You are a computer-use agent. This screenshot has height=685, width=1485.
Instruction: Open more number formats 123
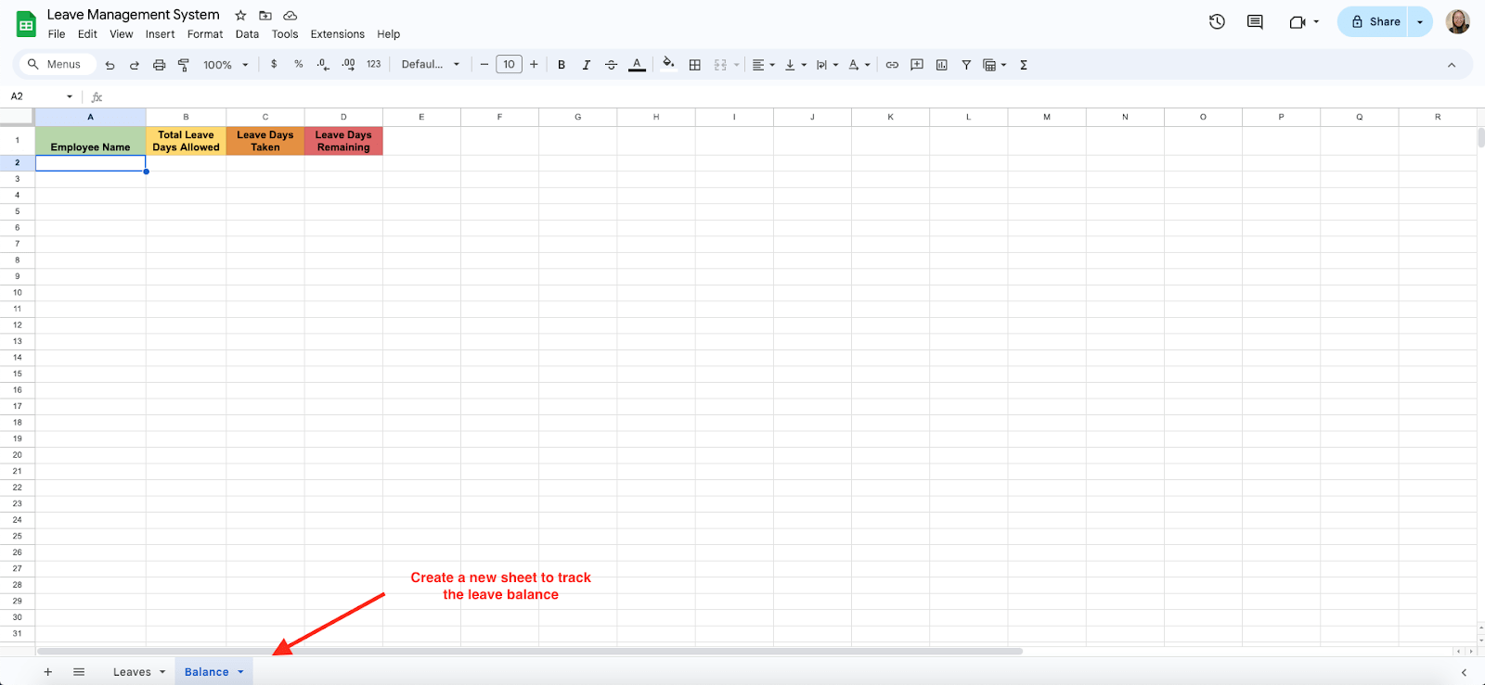coord(374,64)
